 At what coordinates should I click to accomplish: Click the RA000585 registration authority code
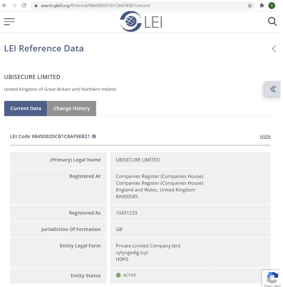click(127, 197)
